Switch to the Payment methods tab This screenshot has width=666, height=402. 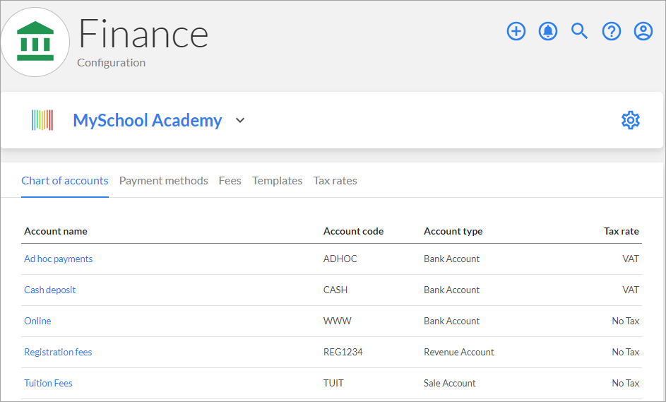(x=164, y=181)
